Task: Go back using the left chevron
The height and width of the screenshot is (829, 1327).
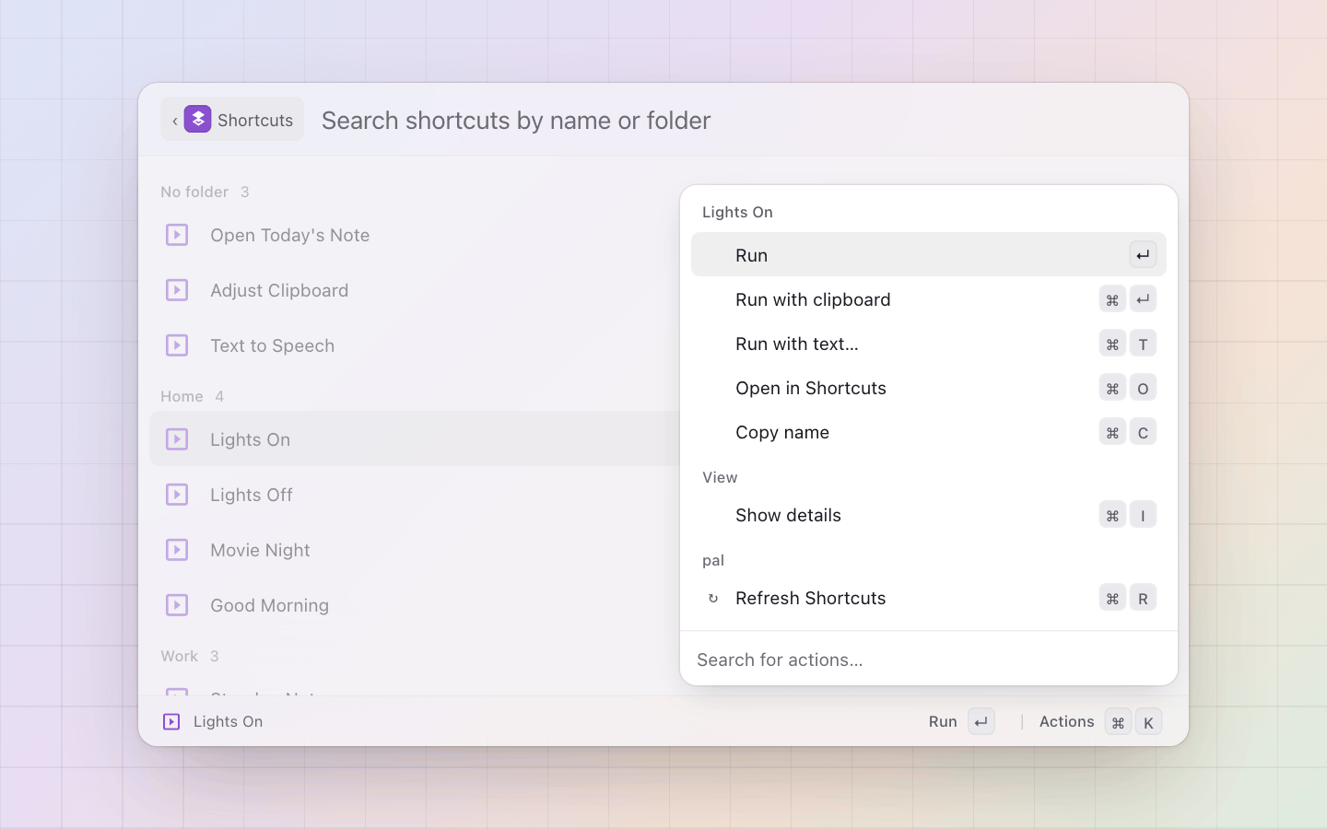Action: tap(174, 121)
